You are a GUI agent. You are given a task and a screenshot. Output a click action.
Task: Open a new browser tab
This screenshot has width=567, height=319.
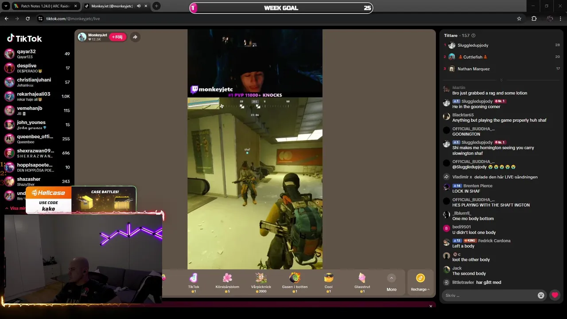(x=156, y=6)
